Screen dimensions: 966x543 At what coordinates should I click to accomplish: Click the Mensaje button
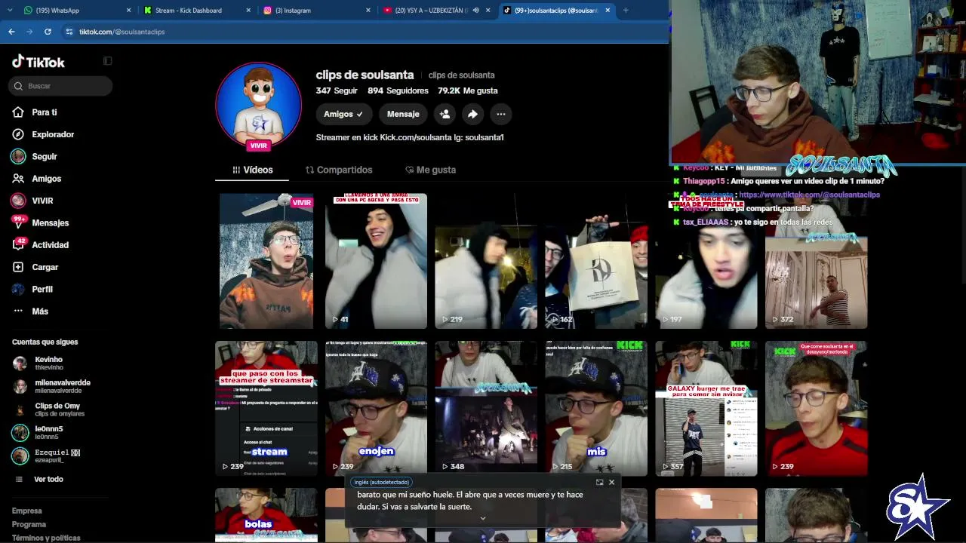(x=403, y=114)
